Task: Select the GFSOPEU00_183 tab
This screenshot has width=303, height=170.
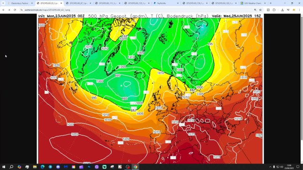Action: pos(224,3)
